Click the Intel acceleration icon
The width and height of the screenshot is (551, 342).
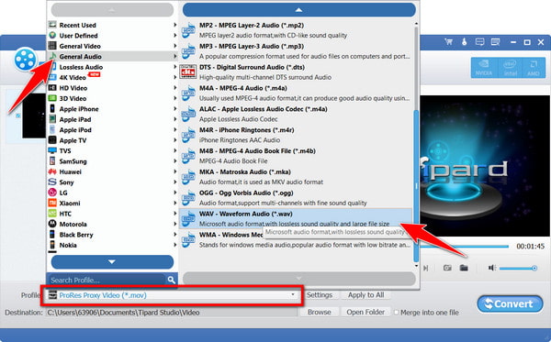510,68
